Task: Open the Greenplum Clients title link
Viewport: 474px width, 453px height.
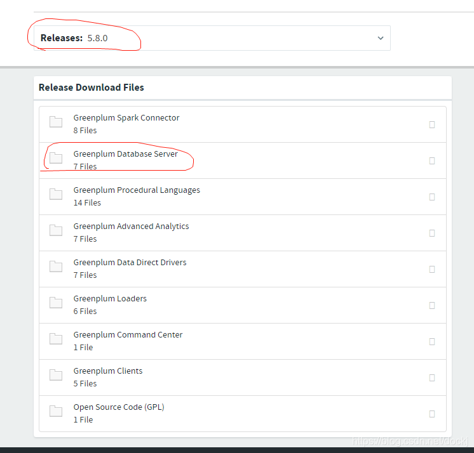Action: [x=108, y=371]
